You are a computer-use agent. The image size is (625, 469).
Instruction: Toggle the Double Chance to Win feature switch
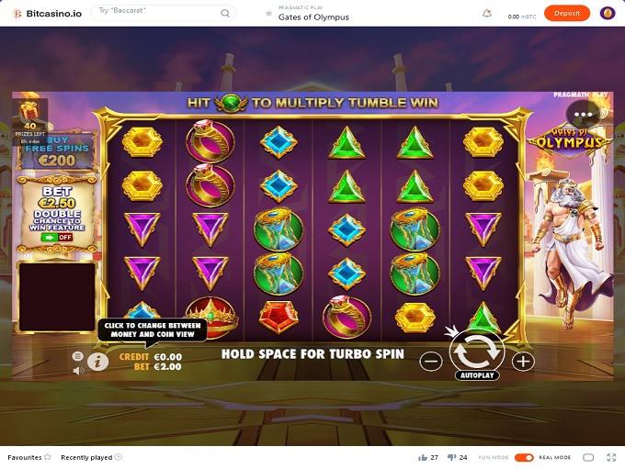(57, 238)
